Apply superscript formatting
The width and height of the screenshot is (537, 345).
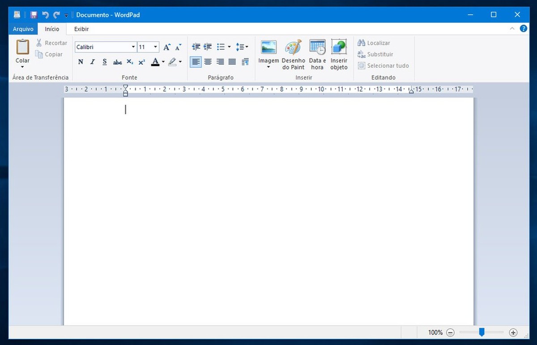(x=141, y=62)
